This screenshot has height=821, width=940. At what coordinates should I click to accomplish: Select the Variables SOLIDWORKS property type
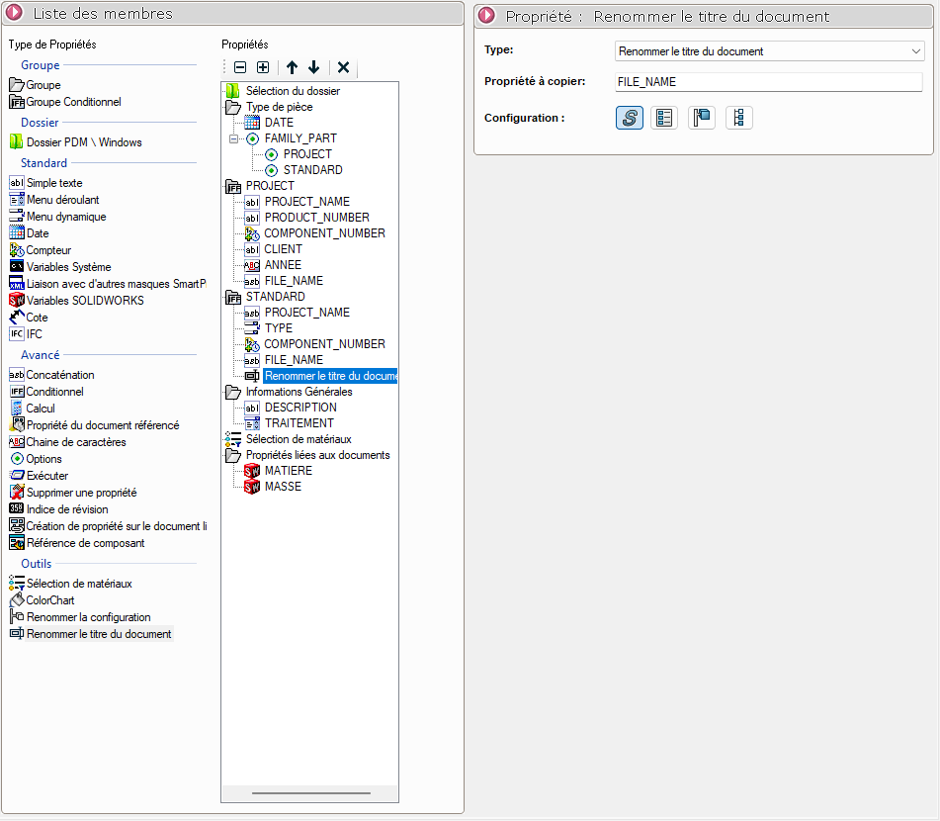pyautogui.click(x=84, y=301)
